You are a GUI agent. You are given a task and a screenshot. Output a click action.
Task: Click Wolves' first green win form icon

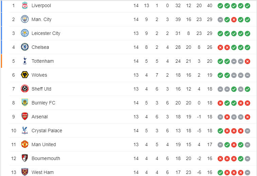pyautogui.click(x=220, y=75)
